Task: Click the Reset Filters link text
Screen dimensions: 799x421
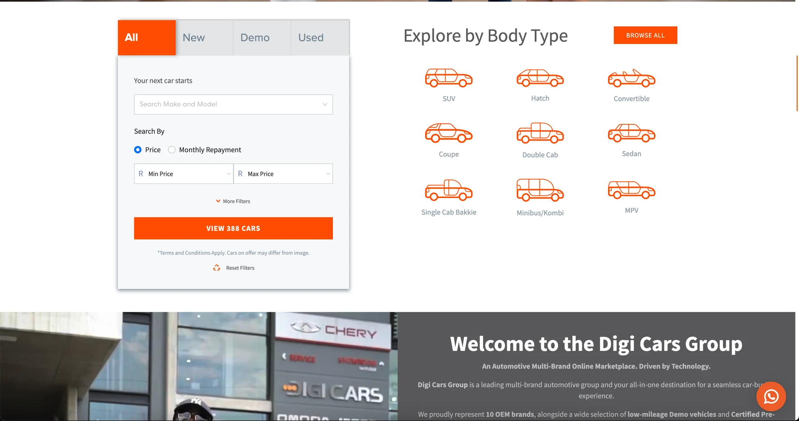Action: 240,268
